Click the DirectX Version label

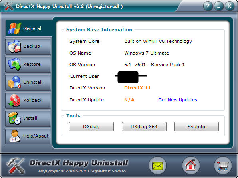87,88
